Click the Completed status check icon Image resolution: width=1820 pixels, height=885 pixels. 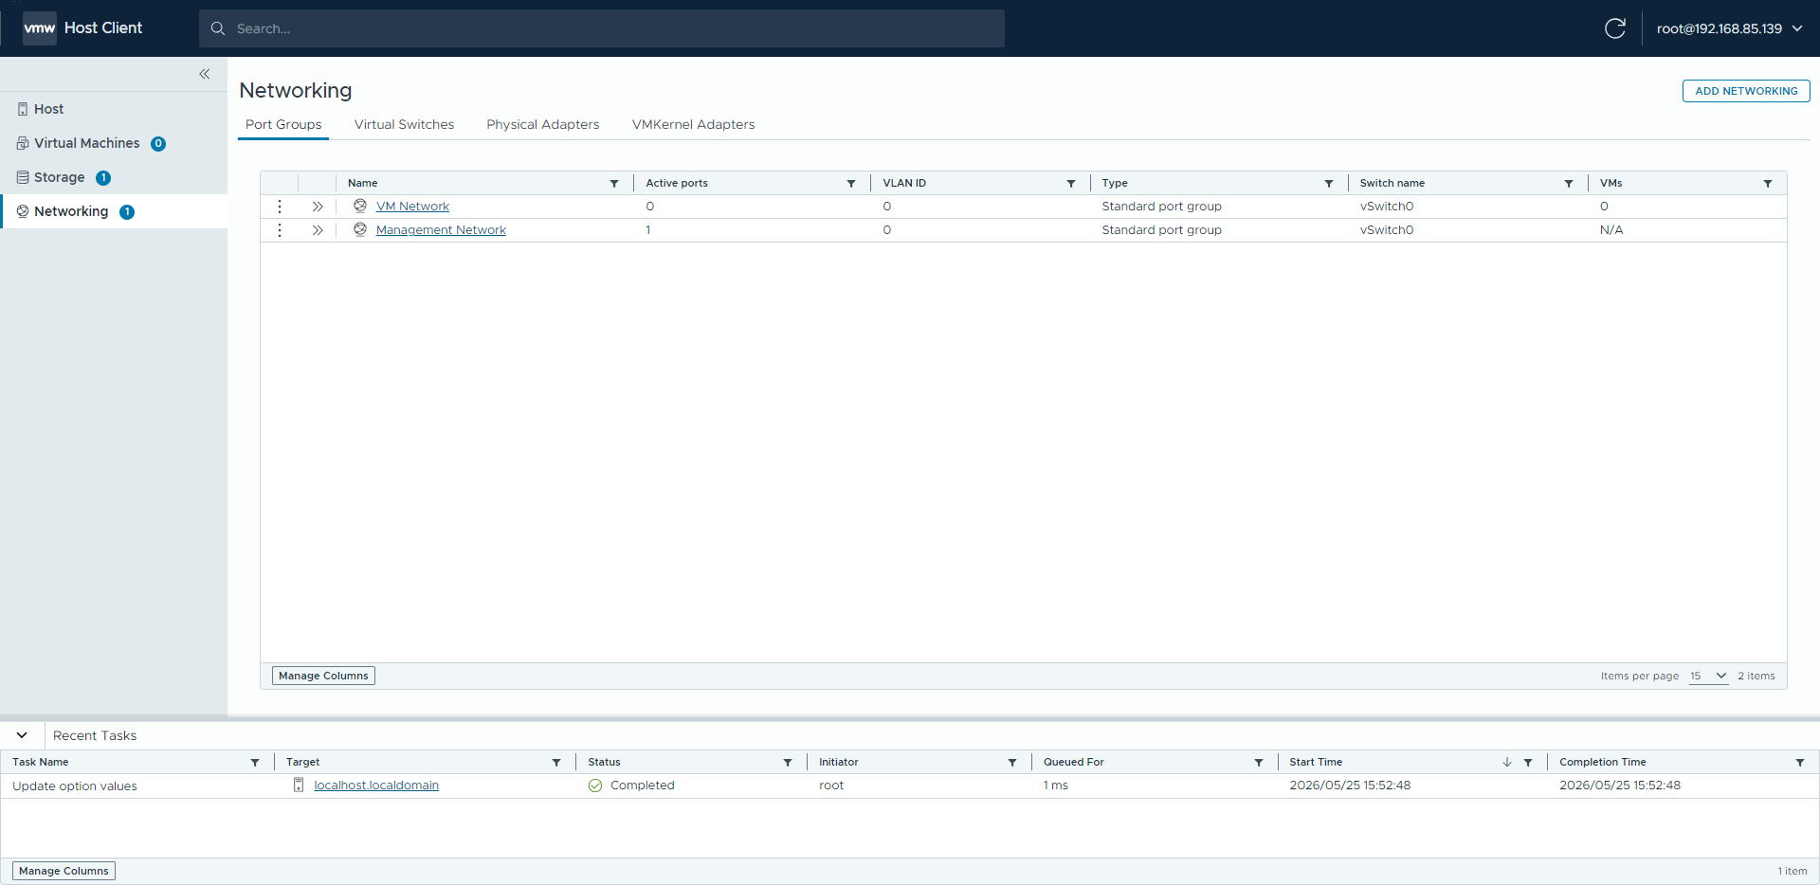[x=595, y=786]
